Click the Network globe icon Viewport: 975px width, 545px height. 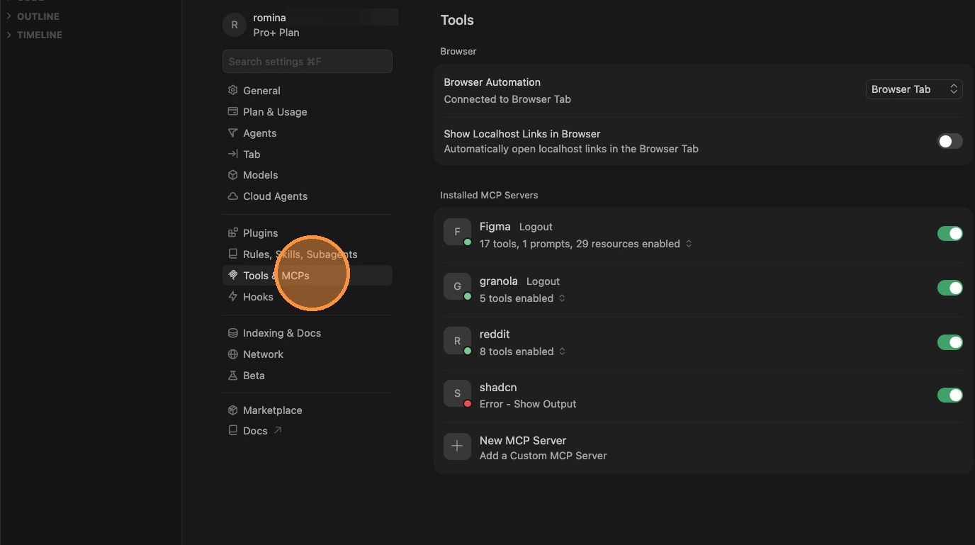pyautogui.click(x=232, y=354)
